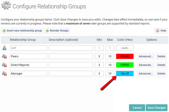This screenshot has height=112, width=169.
Task: Select the red ff0000 color swatch
Action: tap(125, 56)
